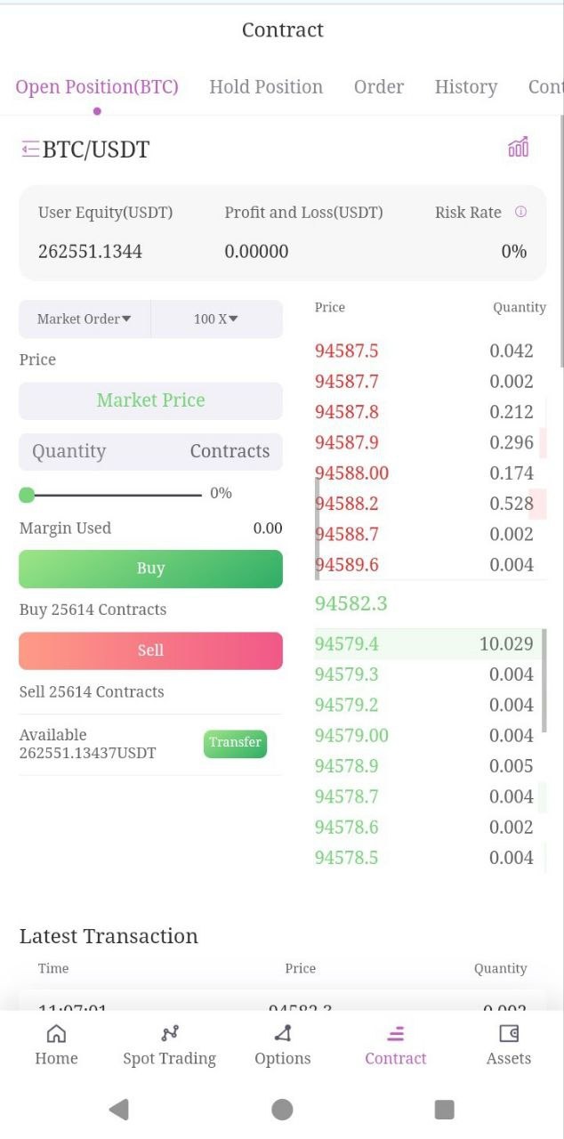Switch to the Hold Position tab

266,86
